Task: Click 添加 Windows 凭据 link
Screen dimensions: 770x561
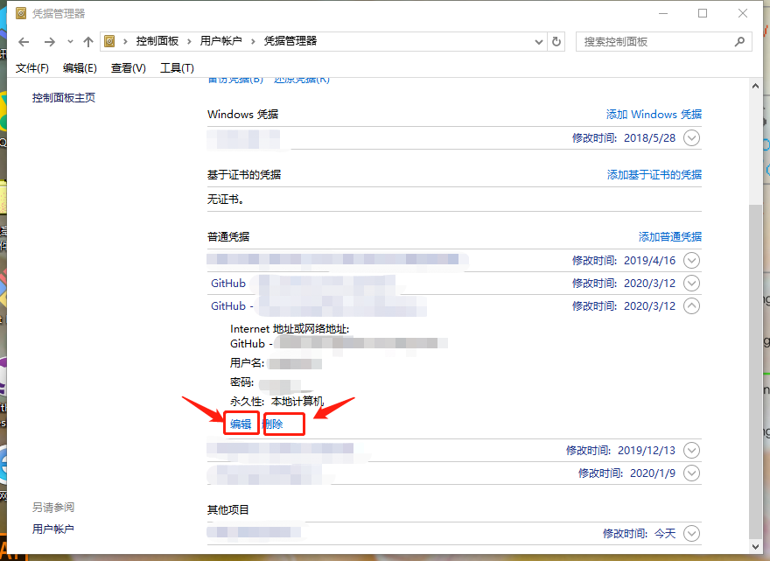Action: 654,115
